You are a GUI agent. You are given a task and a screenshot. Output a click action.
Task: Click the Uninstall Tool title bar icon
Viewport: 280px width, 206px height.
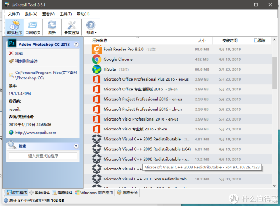click(7, 5)
